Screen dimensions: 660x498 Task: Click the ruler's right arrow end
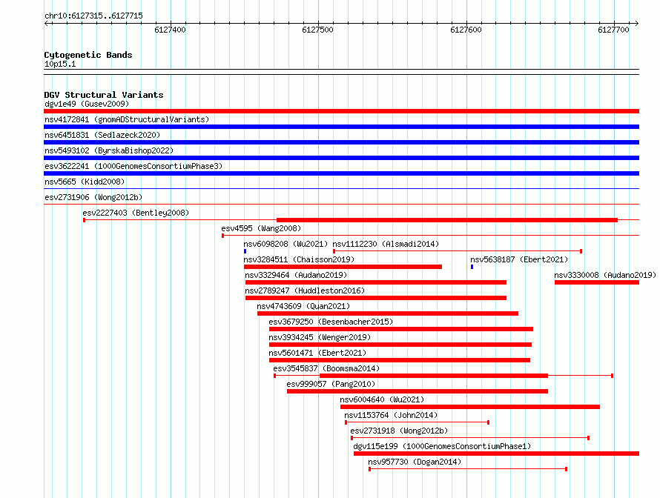[x=637, y=23]
